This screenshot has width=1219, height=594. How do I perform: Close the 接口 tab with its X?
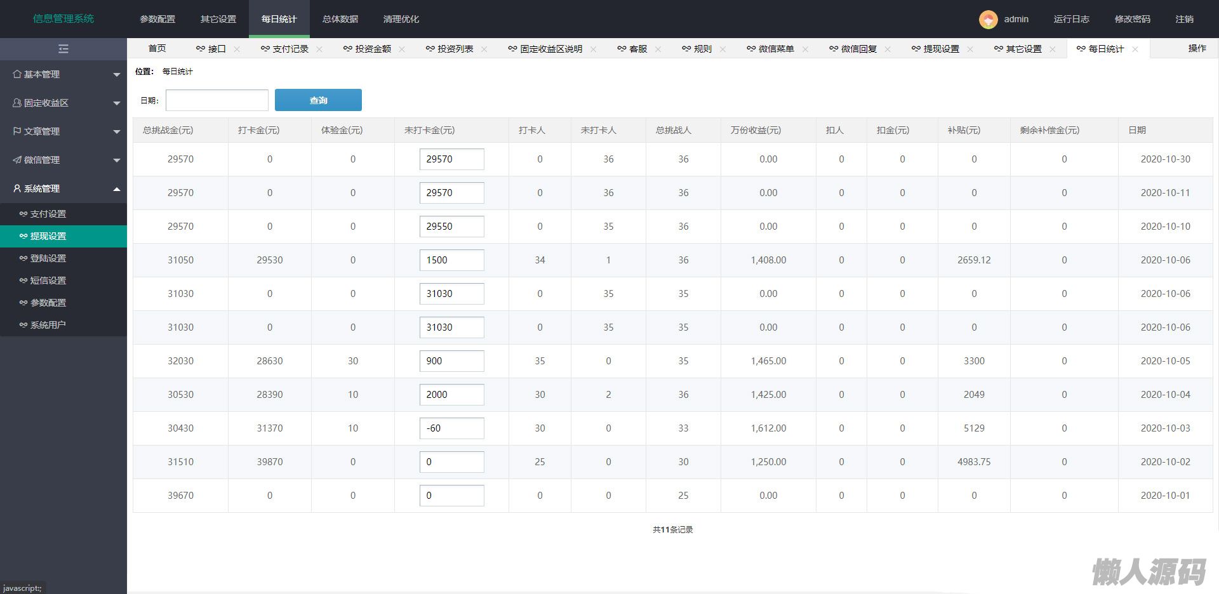pos(237,49)
